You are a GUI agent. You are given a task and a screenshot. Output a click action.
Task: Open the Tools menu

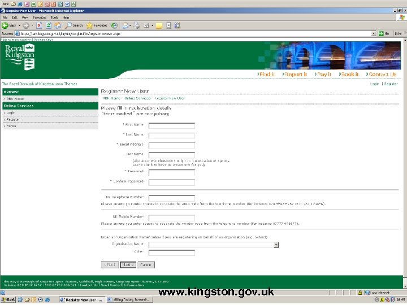tap(54, 18)
